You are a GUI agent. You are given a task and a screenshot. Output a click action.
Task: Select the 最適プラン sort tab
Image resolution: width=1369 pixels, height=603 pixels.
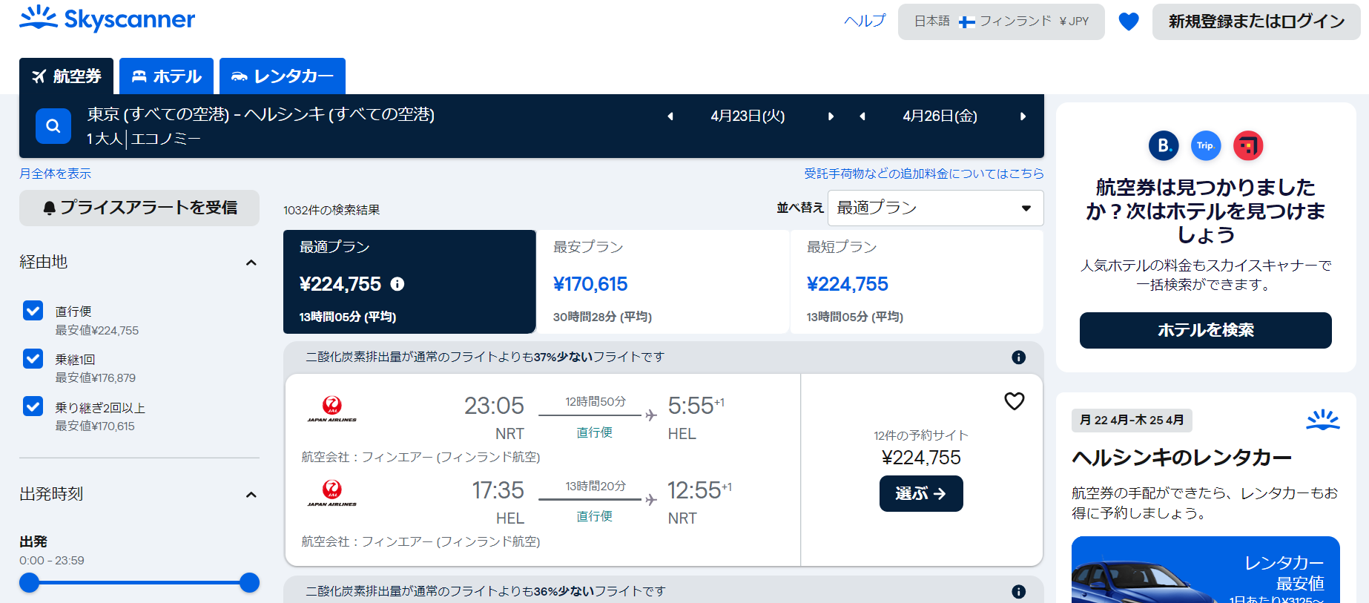(x=409, y=282)
